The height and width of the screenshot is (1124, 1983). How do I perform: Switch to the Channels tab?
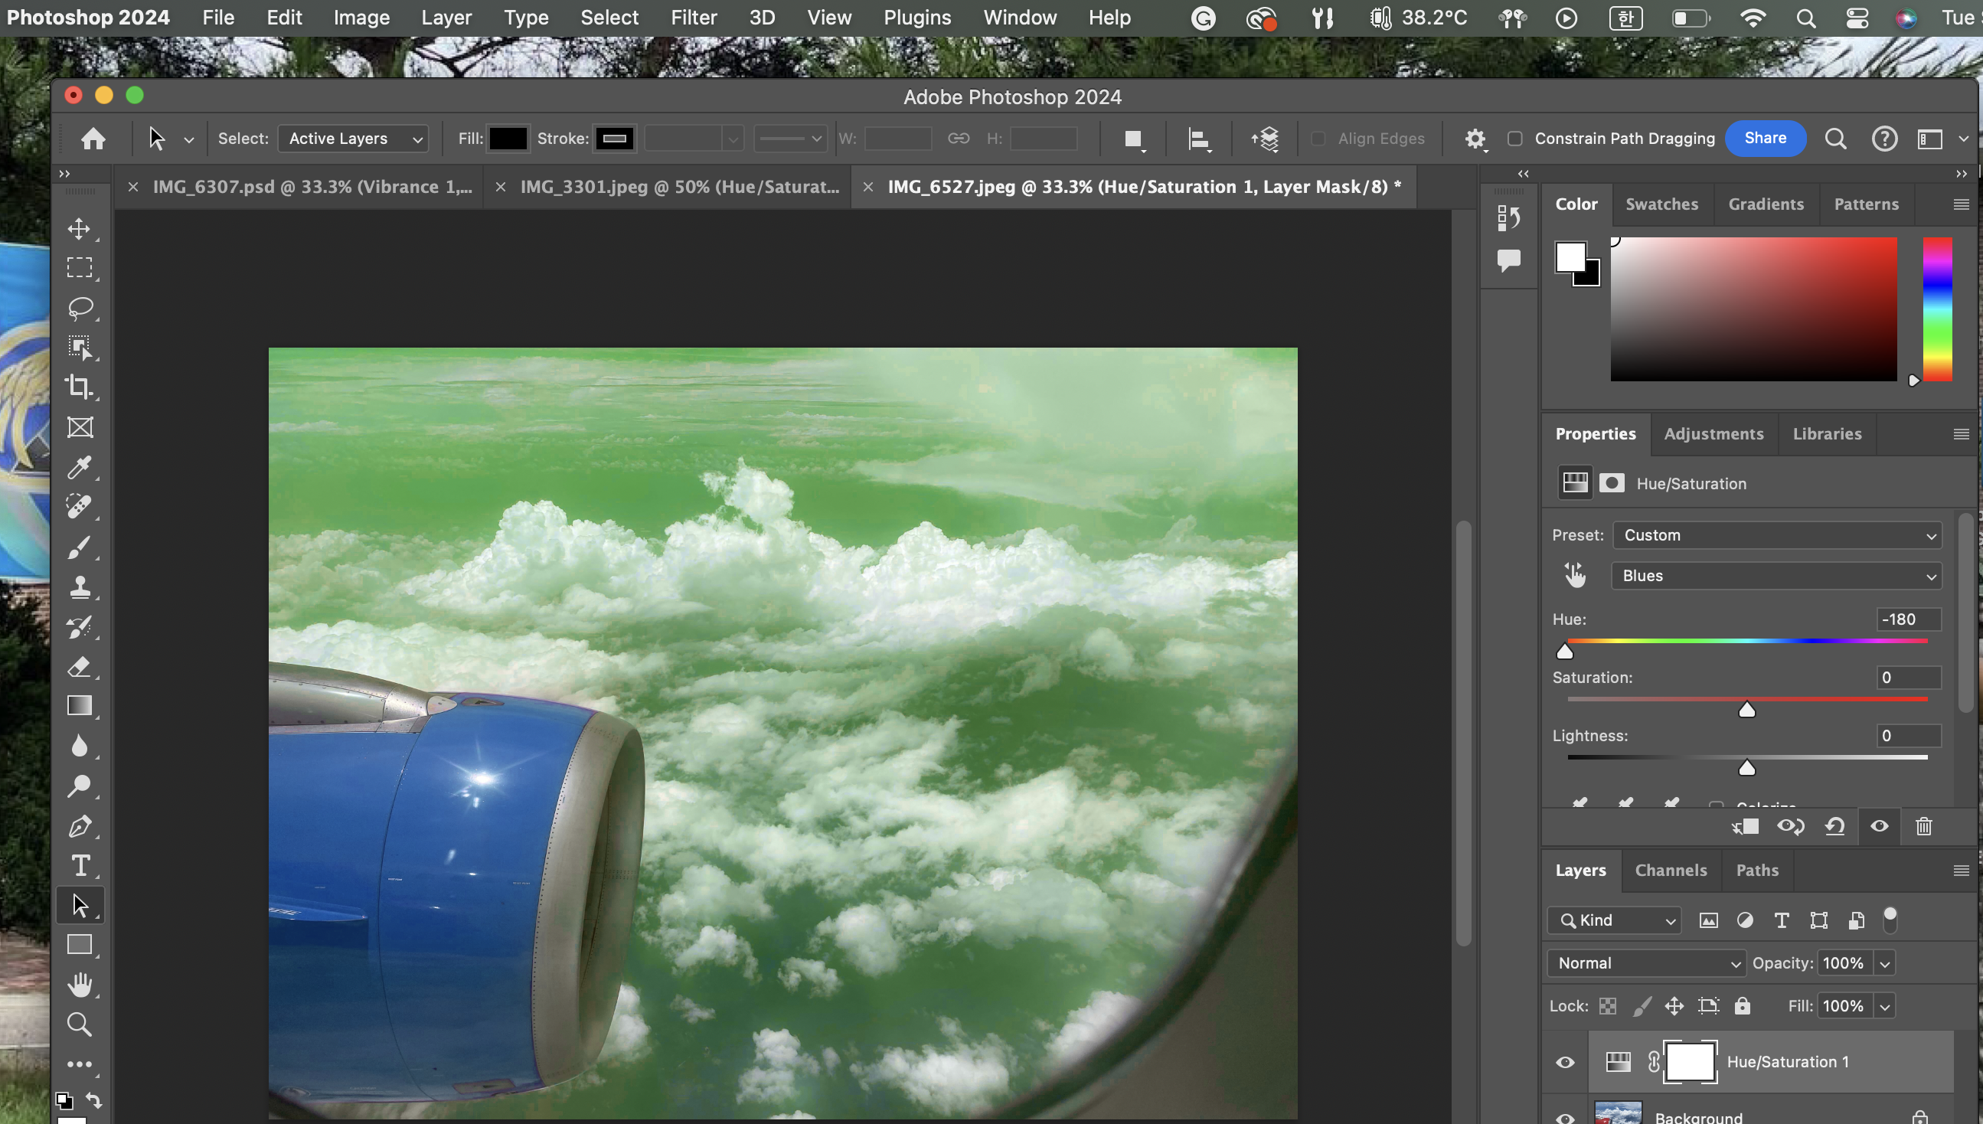point(1671,870)
